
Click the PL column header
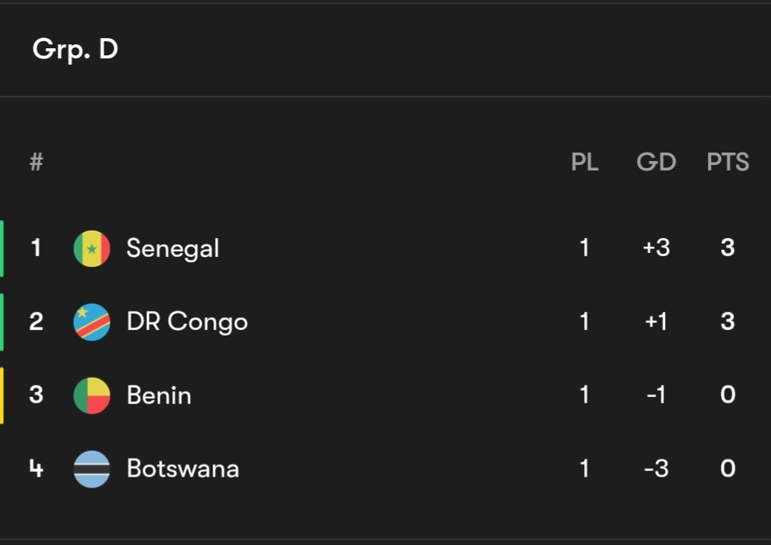[585, 162]
